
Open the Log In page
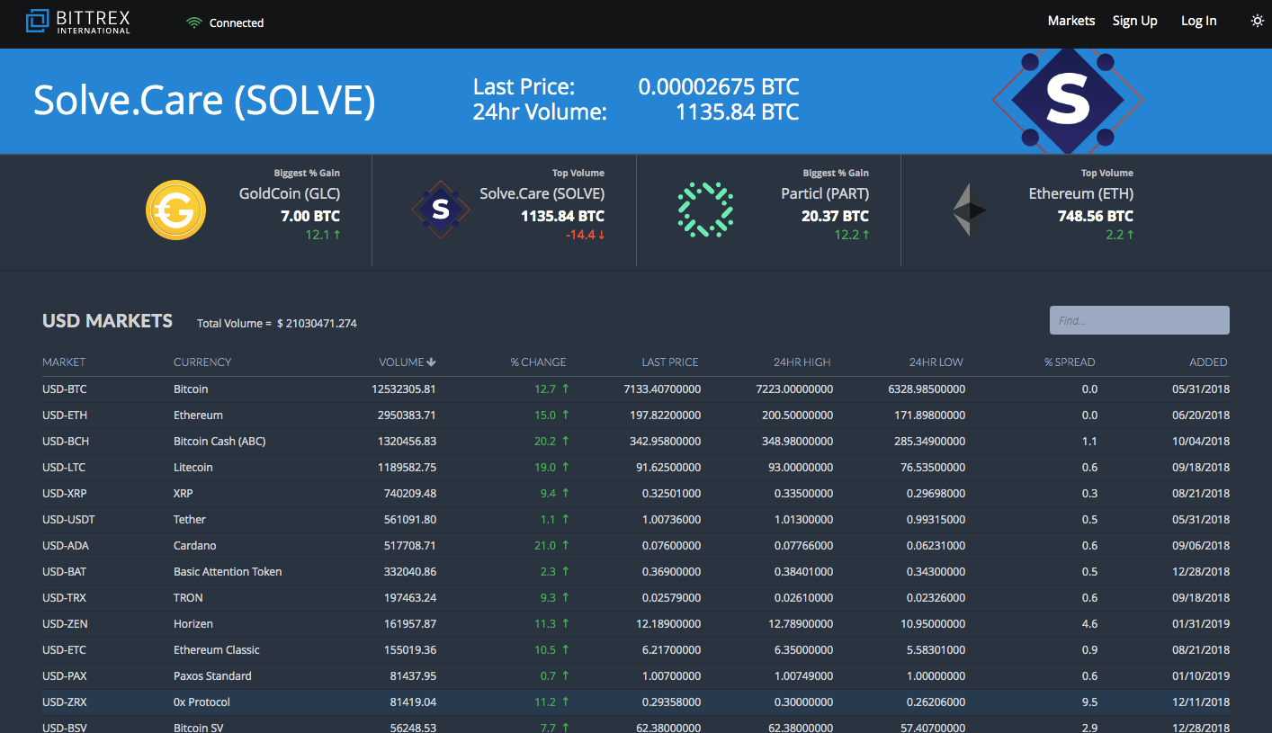point(1199,21)
